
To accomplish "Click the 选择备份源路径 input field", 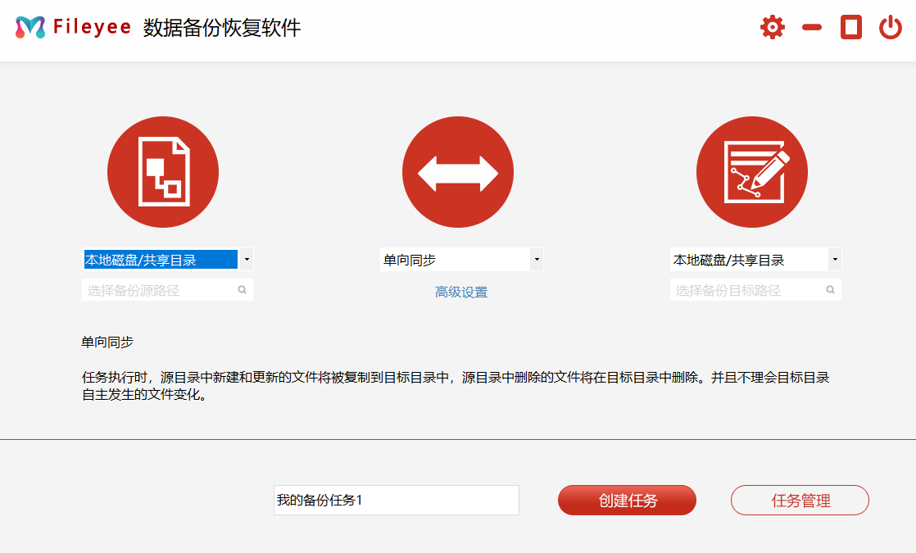I will point(159,290).
